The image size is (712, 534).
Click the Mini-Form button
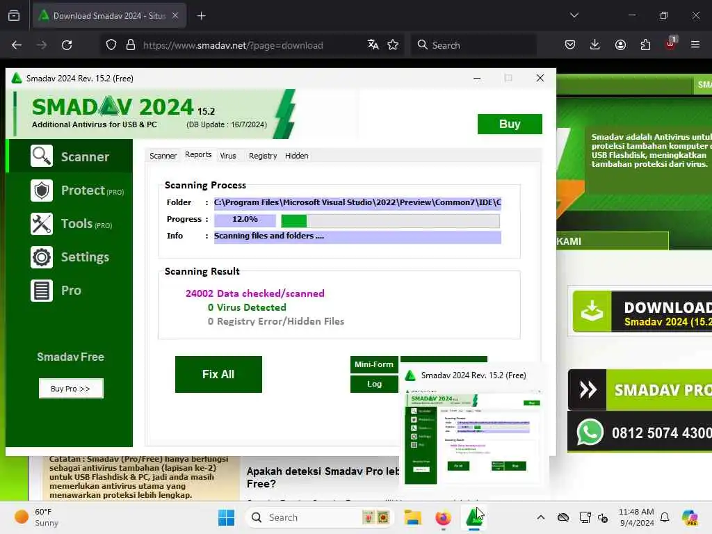coord(374,364)
